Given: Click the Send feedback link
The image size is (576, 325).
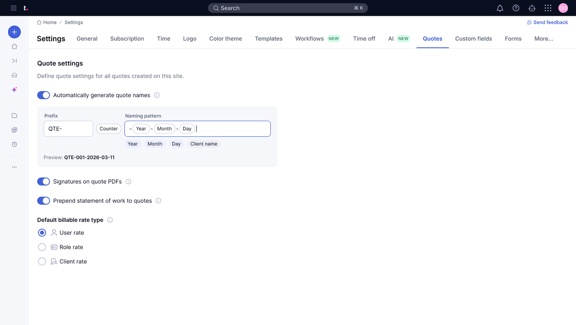Looking at the screenshot, I should (x=547, y=22).
